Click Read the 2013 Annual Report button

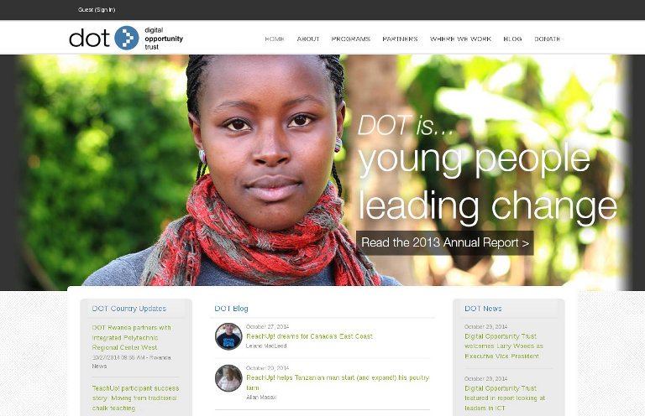pos(444,242)
